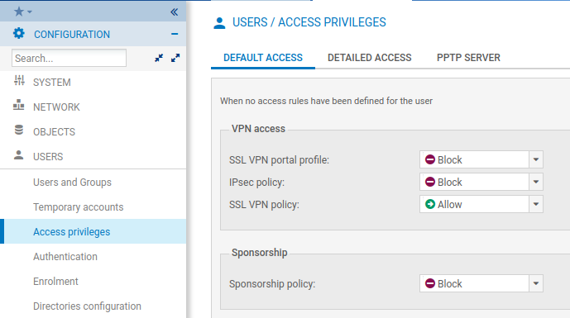Screen dimensions: 570x318
Task: Open the favorites star menu
Action: [x=22, y=12]
